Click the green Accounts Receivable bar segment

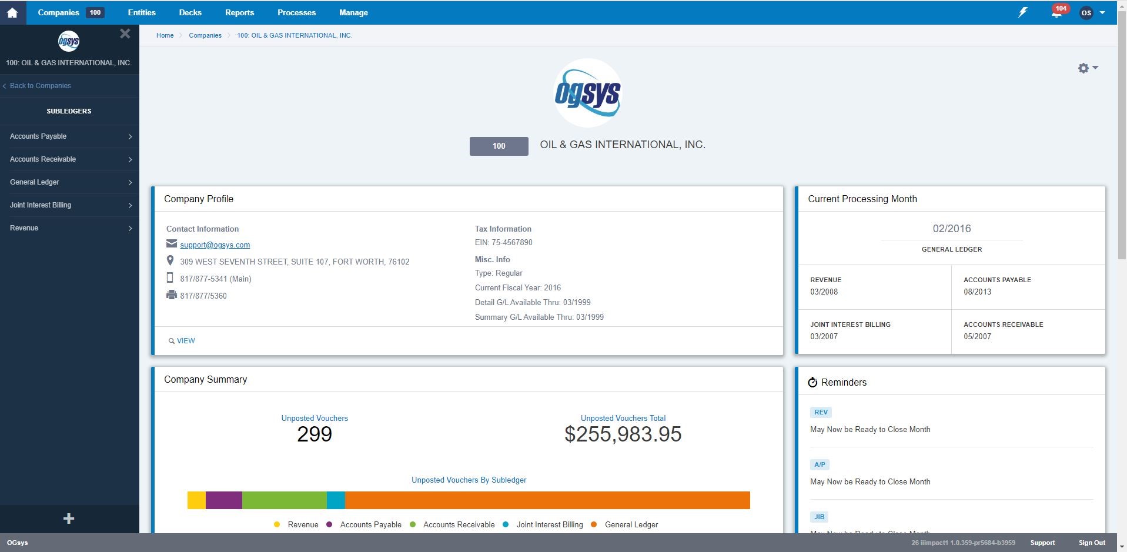coord(285,500)
